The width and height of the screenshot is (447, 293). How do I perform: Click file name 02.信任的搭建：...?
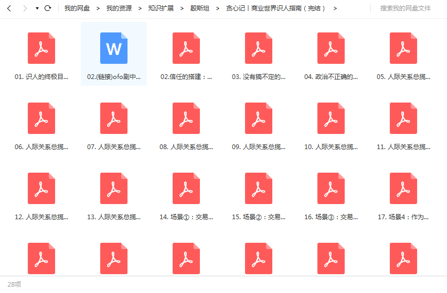186,77
